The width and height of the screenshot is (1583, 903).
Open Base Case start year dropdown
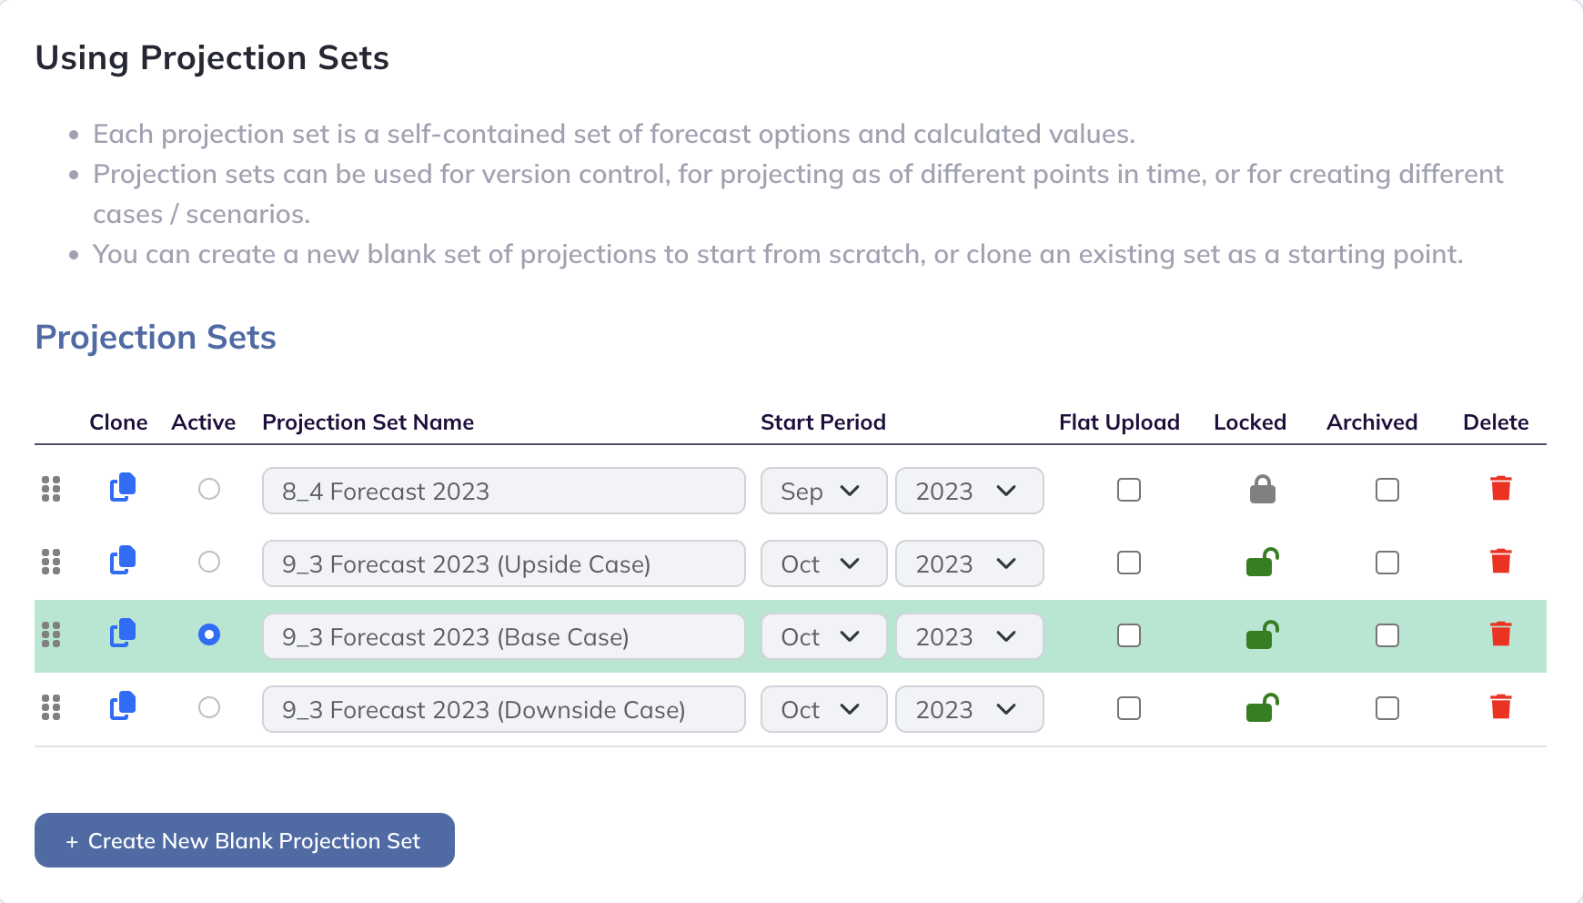(969, 636)
